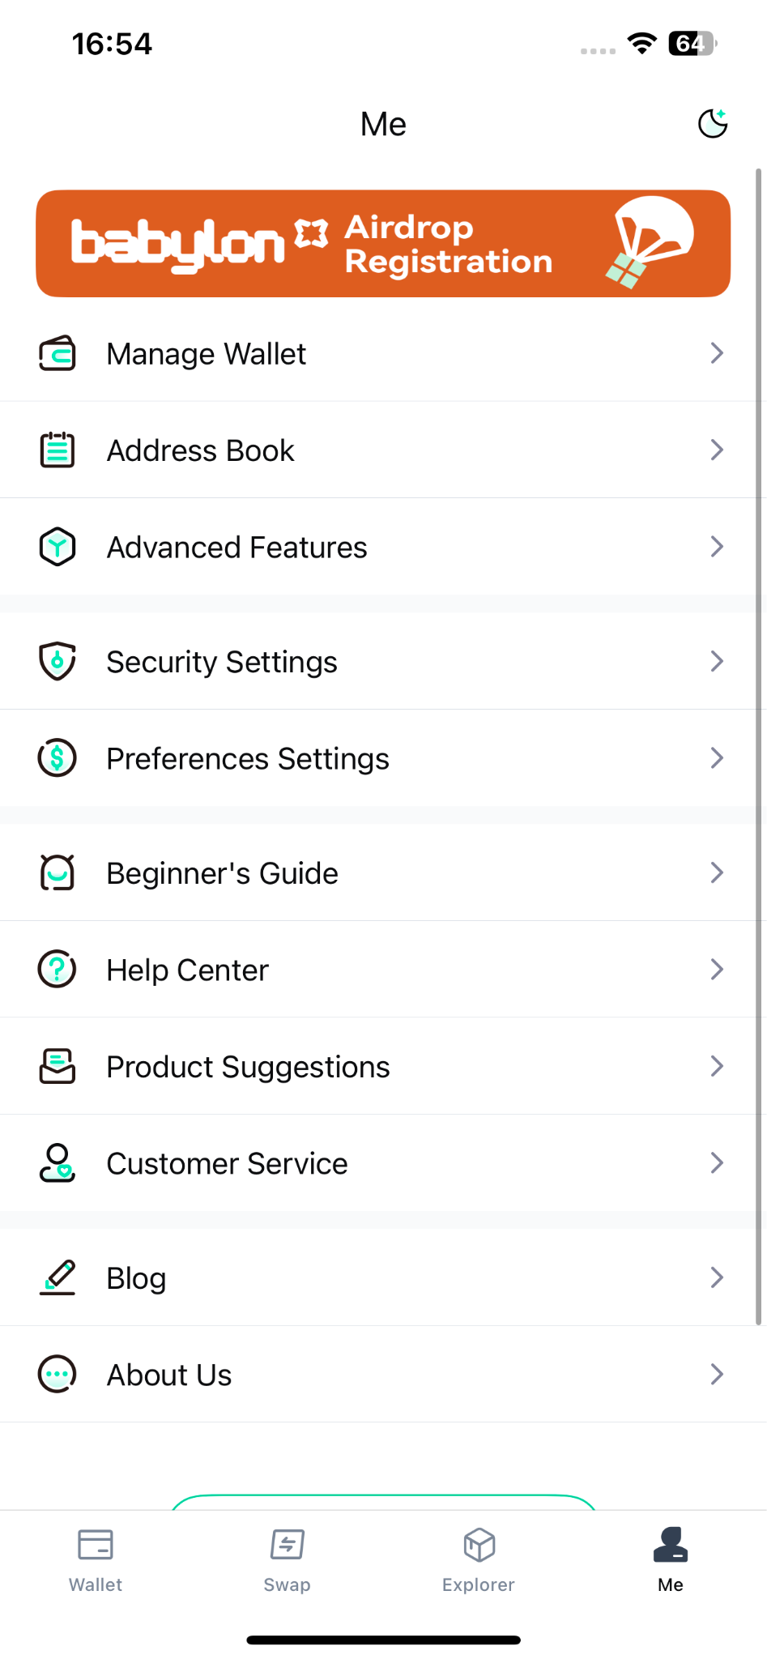Expand the Beginner's Guide row chevron
The width and height of the screenshot is (767, 1659).
click(717, 872)
